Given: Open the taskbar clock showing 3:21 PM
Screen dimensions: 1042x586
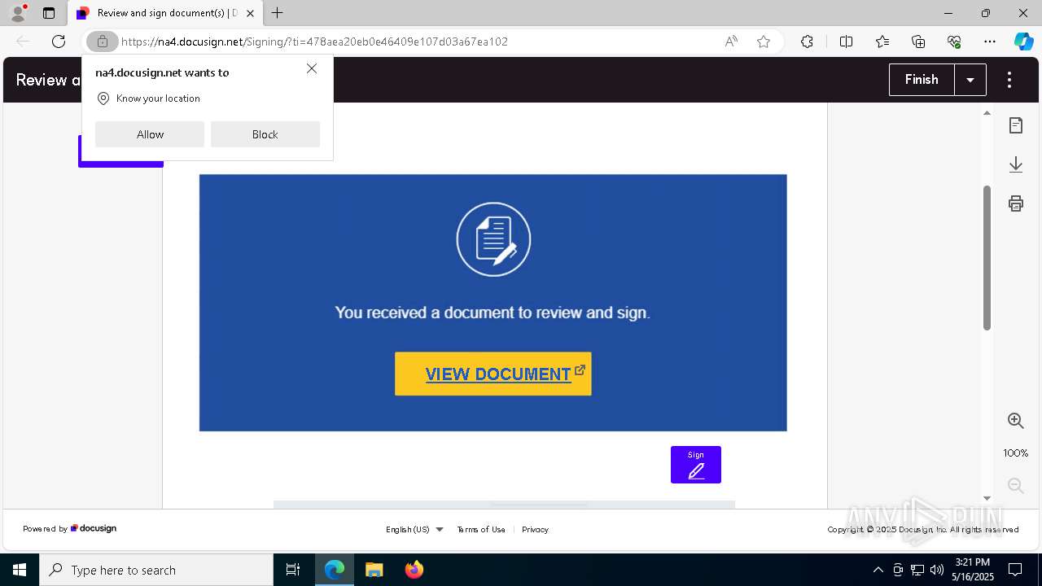Looking at the screenshot, I should tap(973, 570).
